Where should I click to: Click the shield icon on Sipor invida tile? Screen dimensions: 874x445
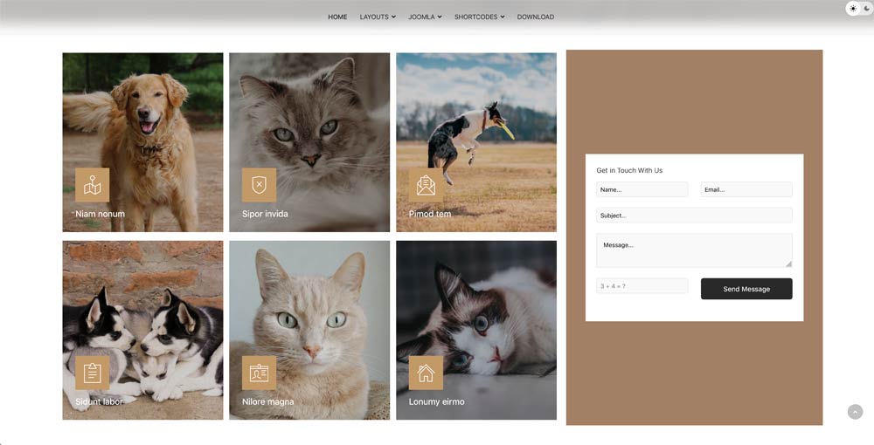(x=259, y=185)
